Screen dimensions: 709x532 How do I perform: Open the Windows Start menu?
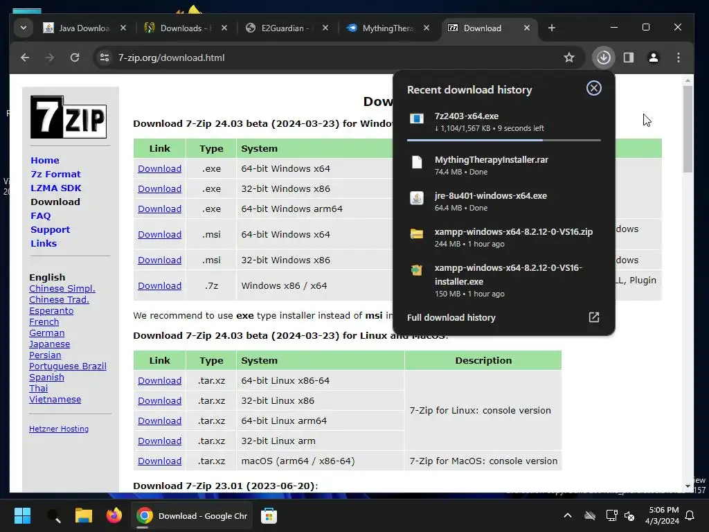[x=22, y=515]
